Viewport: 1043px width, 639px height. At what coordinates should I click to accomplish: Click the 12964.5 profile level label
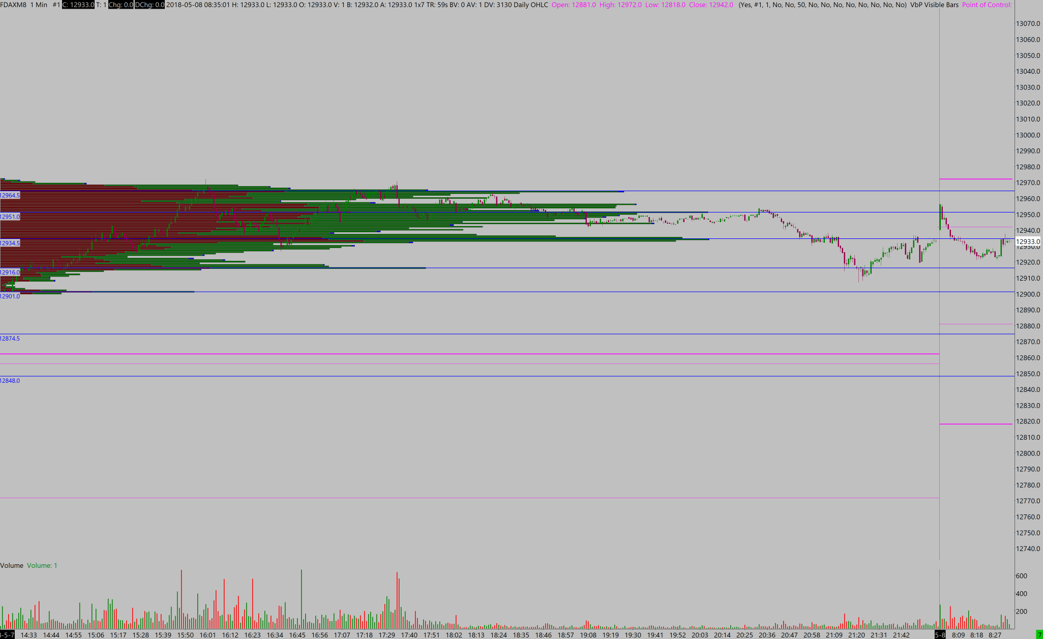[x=10, y=195]
